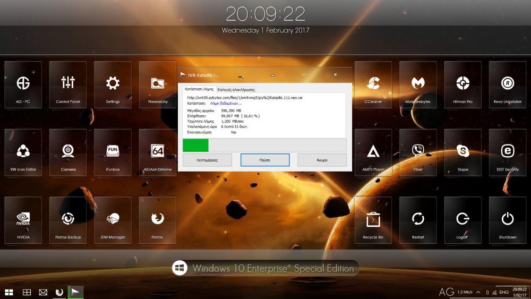The height and width of the screenshot is (299, 531).
Task: Switch to the Επιλογές ολοκλήρωσης tab
Action: (x=236, y=89)
